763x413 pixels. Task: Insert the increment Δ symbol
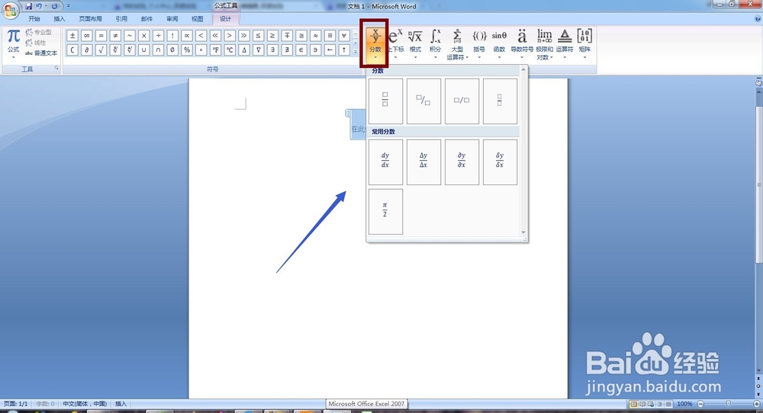click(244, 50)
